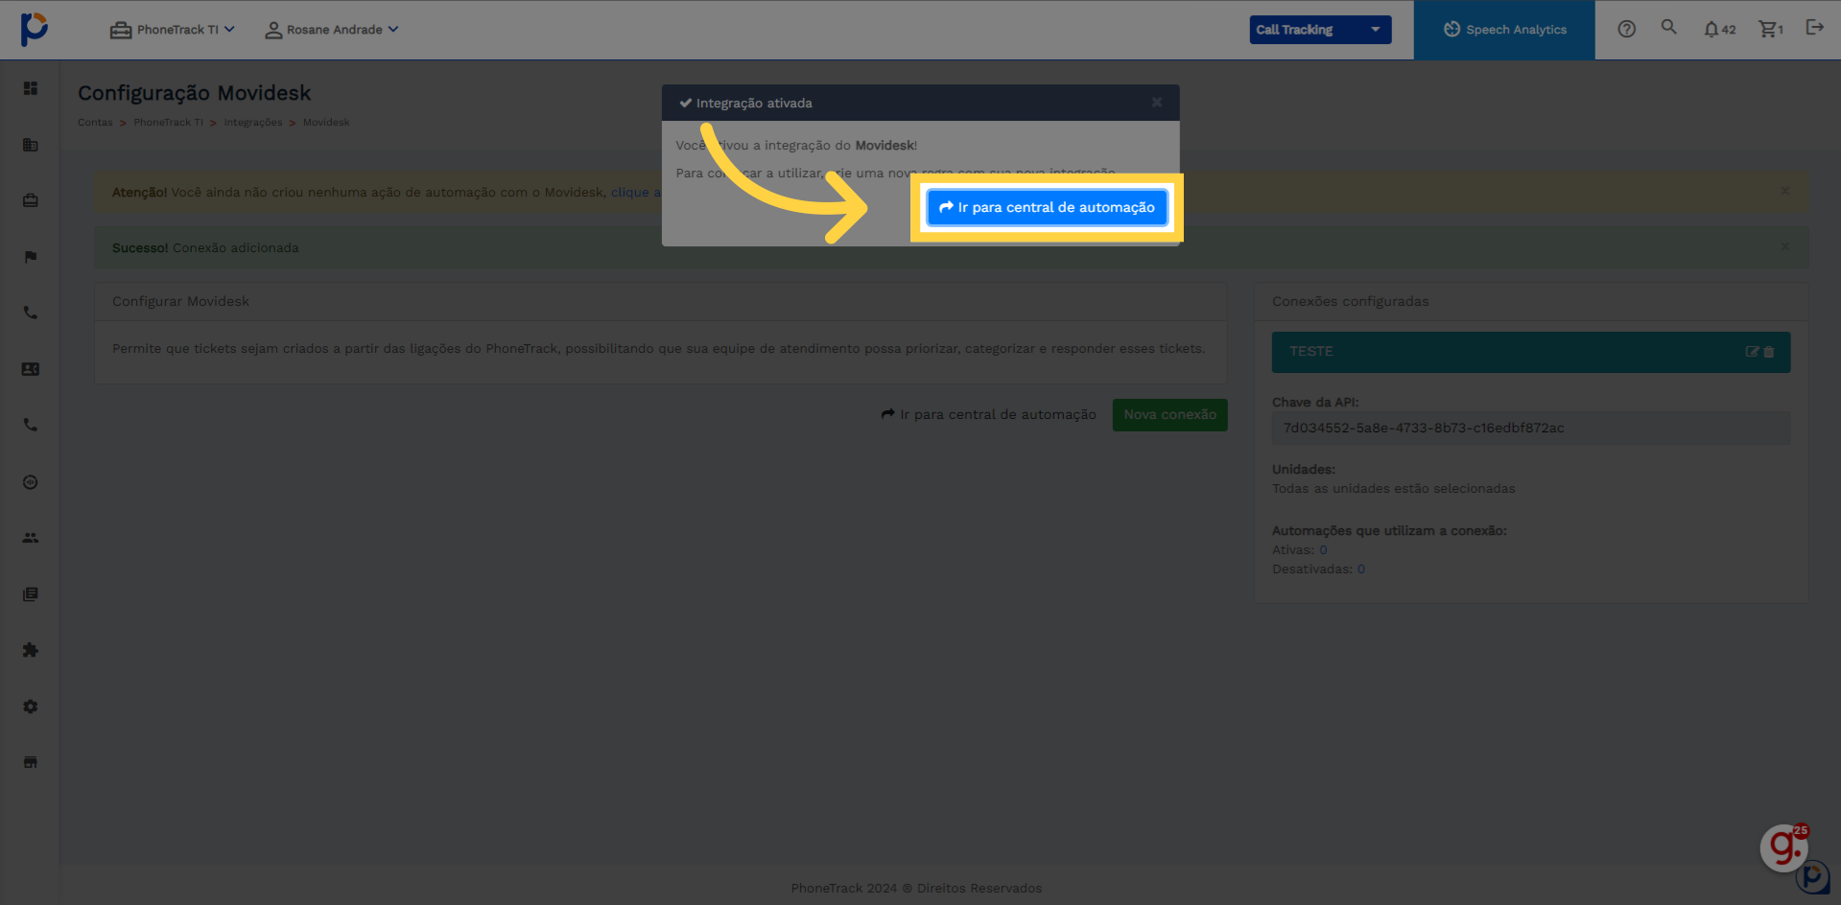Click the Chave da API field
This screenshot has width=1841, height=905.
pos(1531,429)
